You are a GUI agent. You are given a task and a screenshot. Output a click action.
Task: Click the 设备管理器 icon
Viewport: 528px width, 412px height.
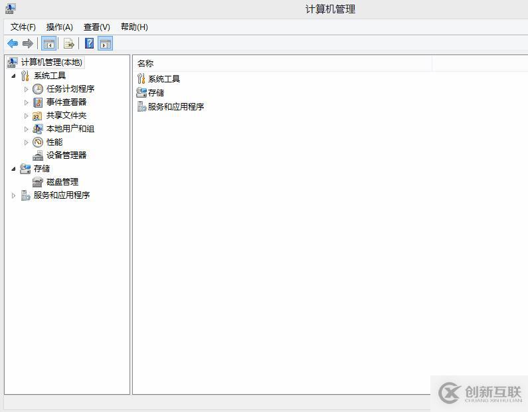[38, 155]
